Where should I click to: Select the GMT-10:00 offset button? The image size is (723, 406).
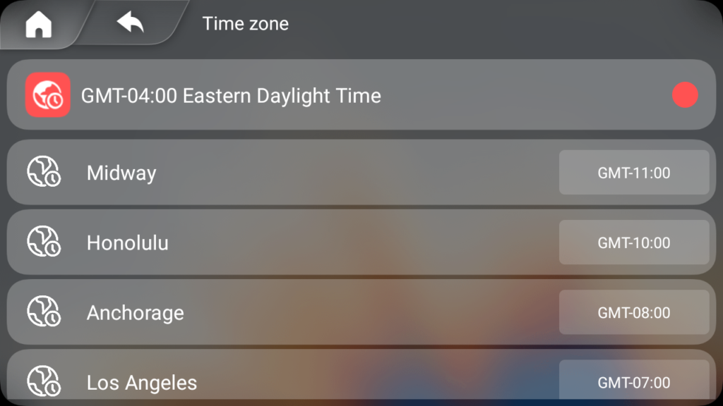click(x=634, y=242)
